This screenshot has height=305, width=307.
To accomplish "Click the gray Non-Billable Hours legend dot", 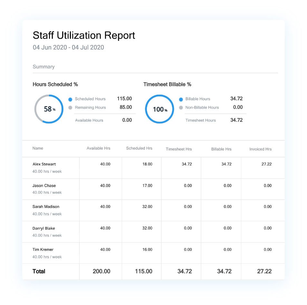I will [181, 108].
